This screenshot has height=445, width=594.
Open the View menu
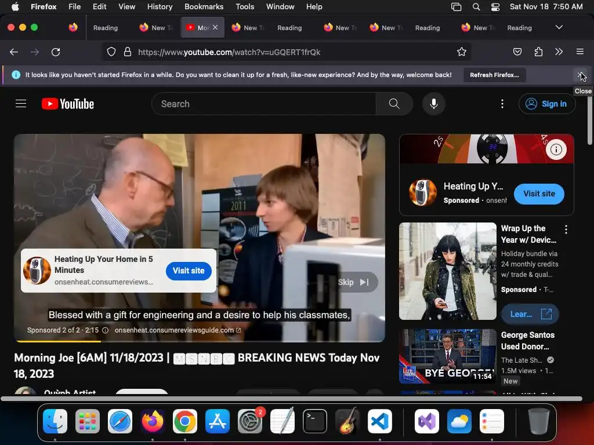click(126, 7)
